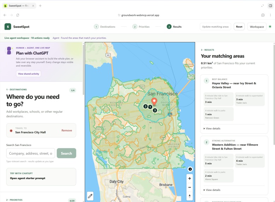This screenshot has height=202, width=275.
Task: Select map marker number 3
Action: point(155,110)
